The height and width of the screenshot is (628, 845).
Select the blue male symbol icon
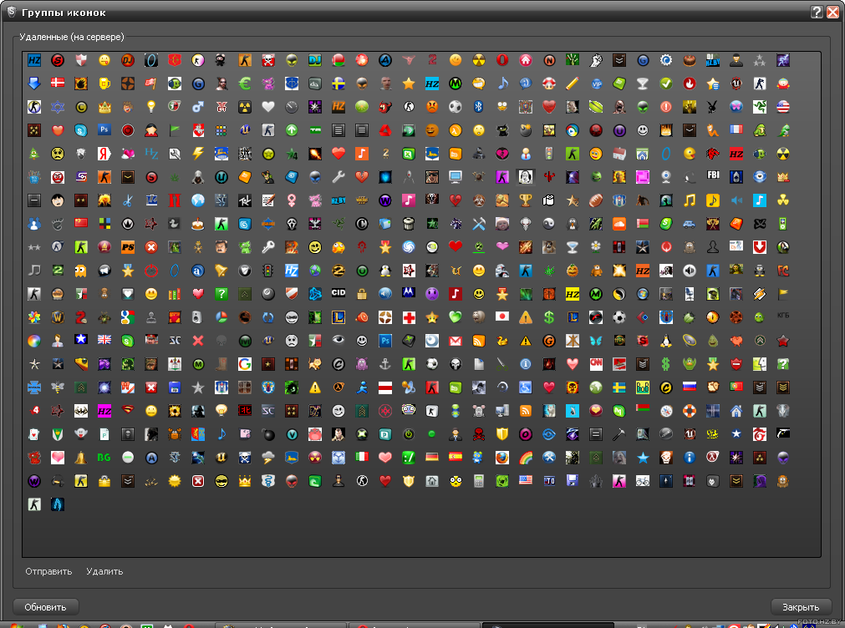[198, 107]
